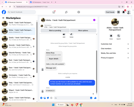The width and height of the screenshot is (134, 107).
Task: Click the Facebook logo icon
Action: pos(4,12)
